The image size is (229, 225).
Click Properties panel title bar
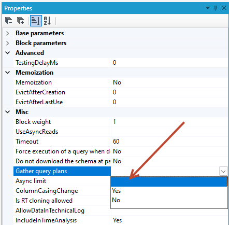pyautogui.click(x=115, y=8)
